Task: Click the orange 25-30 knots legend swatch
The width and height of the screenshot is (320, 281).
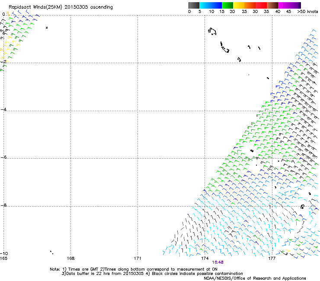Action: (250, 5)
